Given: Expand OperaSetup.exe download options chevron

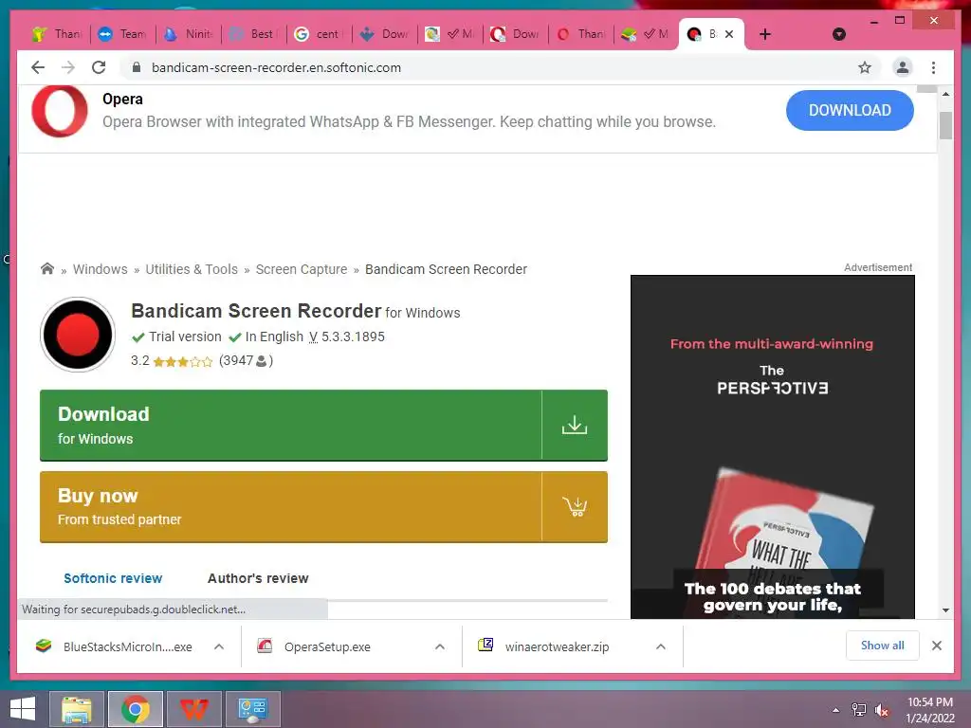Looking at the screenshot, I should (440, 646).
